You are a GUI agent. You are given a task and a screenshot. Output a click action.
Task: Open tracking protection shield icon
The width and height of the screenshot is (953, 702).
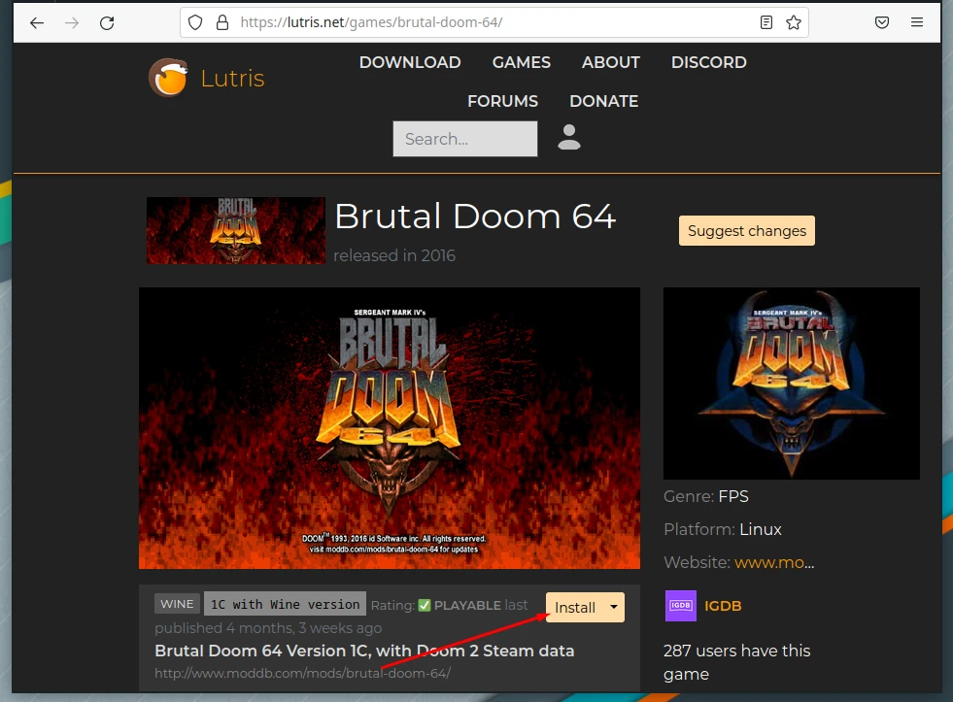tap(195, 22)
